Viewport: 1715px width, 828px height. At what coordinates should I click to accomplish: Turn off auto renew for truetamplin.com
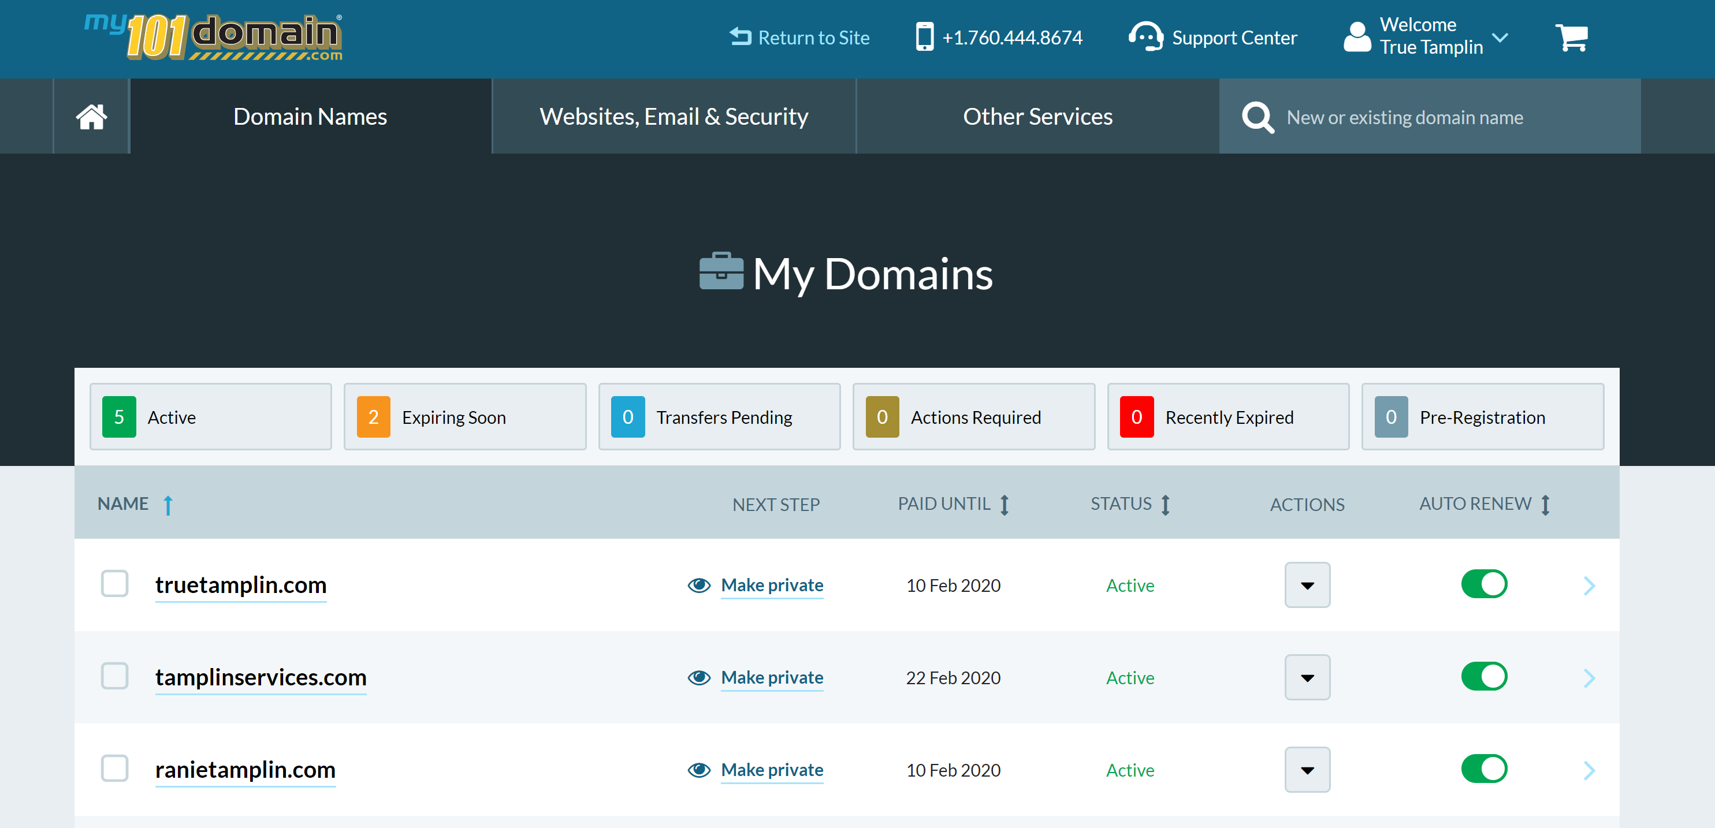click(x=1483, y=584)
